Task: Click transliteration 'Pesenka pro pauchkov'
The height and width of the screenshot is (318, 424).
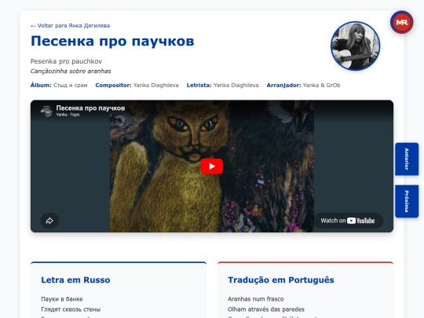Action: pos(66,61)
